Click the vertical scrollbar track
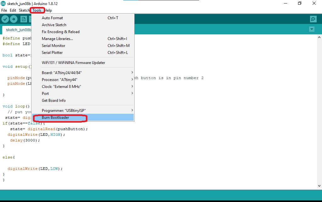Screen dimensions: 322x202 [319, 112]
